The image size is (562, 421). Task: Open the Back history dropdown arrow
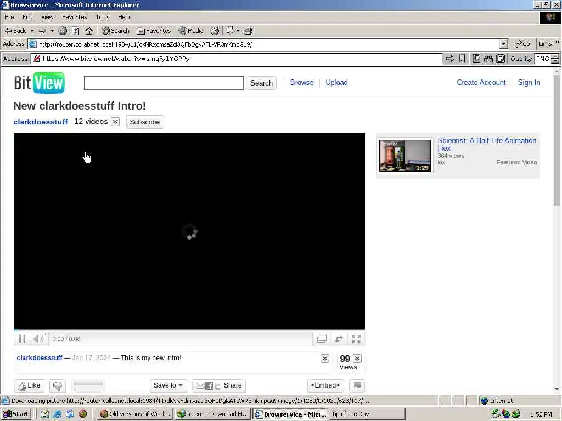click(32, 31)
